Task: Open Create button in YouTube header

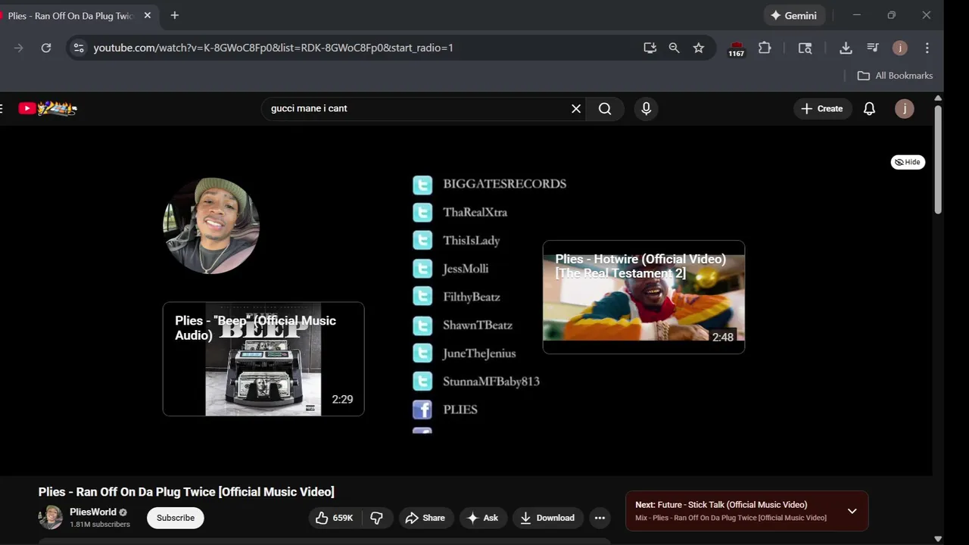Action: pyautogui.click(x=822, y=108)
